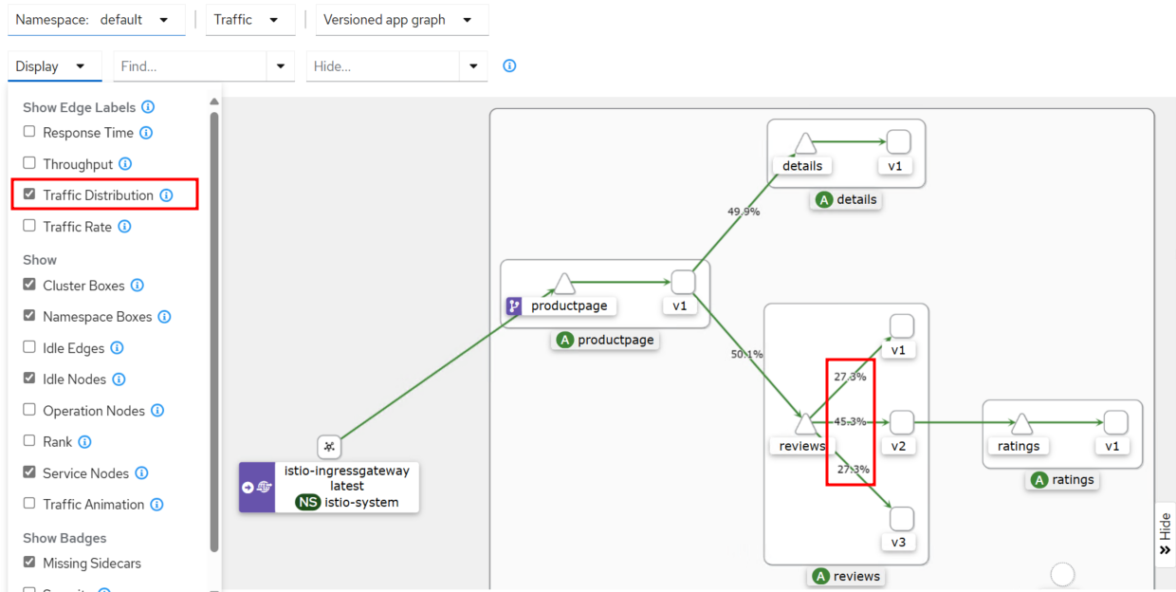The height and width of the screenshot is (592, 1176).
Task: Select the reviews service triangle node
Action: coord(805,423)
